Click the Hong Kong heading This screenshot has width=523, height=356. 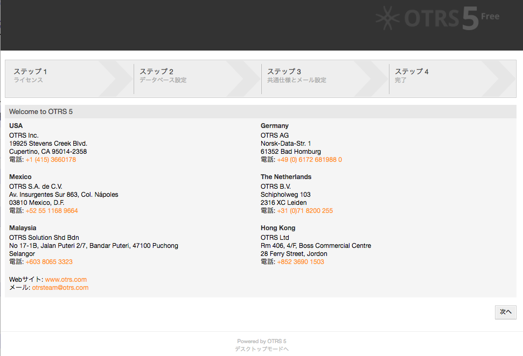point(278,228)
